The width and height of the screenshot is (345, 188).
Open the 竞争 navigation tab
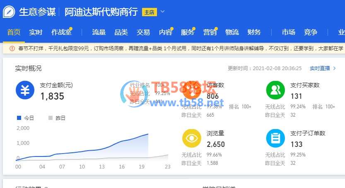click(x=310, y=32)
